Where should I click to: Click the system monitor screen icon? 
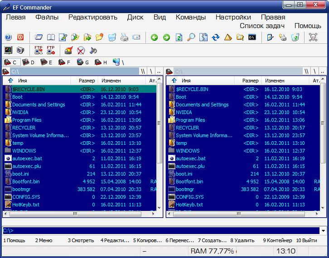[8, 50]
